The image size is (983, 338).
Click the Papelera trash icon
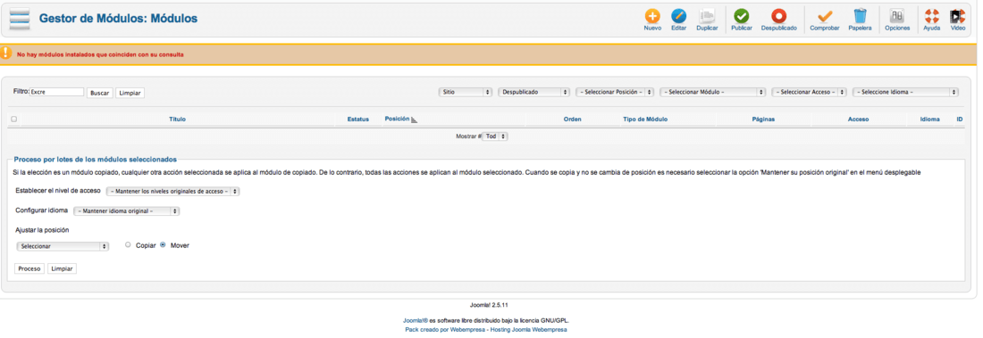click(x=860, y=16)
